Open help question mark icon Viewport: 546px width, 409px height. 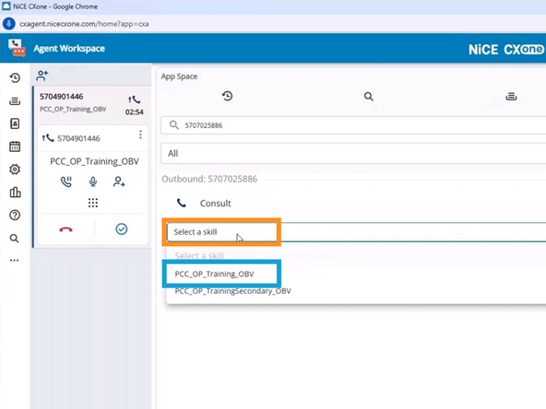(x=15, y=216)
